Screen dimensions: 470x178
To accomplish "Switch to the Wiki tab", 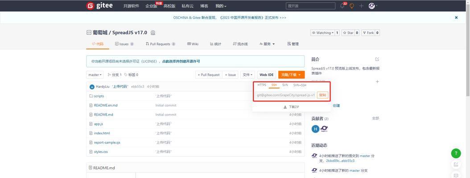I will [x=193, y=44].
